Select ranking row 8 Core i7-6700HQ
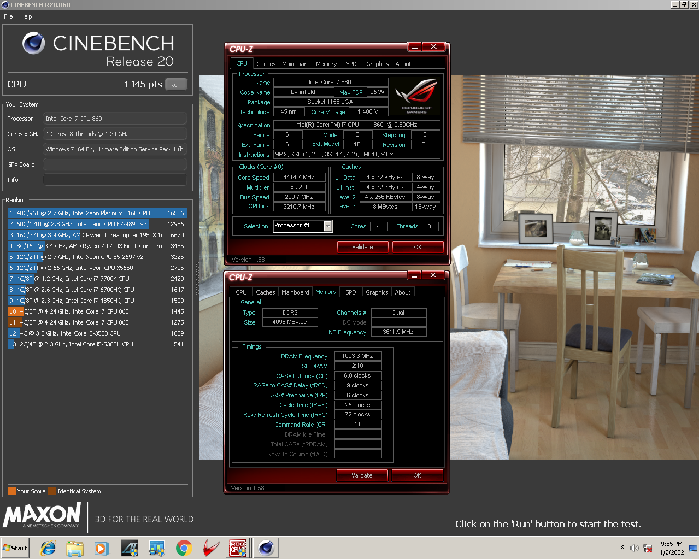699x559 pixels. coord(97,290)
